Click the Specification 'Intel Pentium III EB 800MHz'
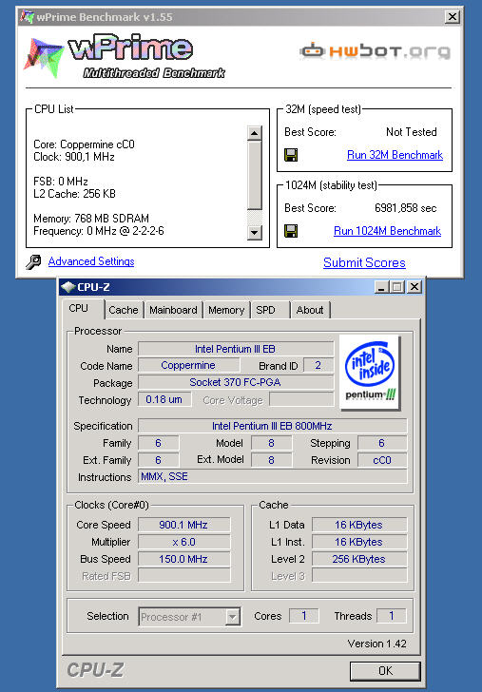The width and height of the screenshot is (482, 692). pos(272,426)
